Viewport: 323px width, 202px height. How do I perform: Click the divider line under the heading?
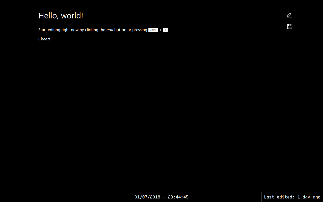point(154,22)
